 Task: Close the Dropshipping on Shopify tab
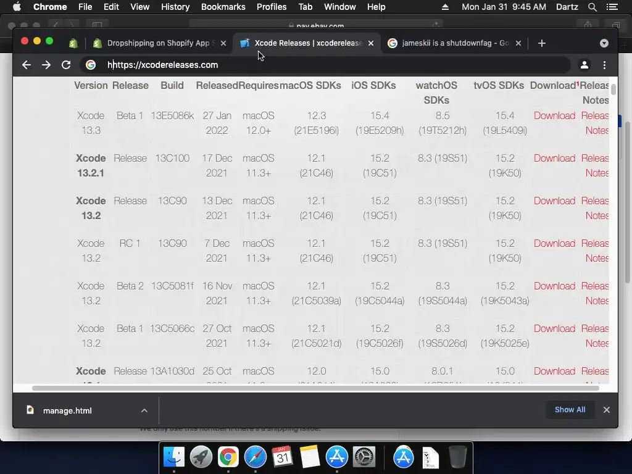pos(223,43)
